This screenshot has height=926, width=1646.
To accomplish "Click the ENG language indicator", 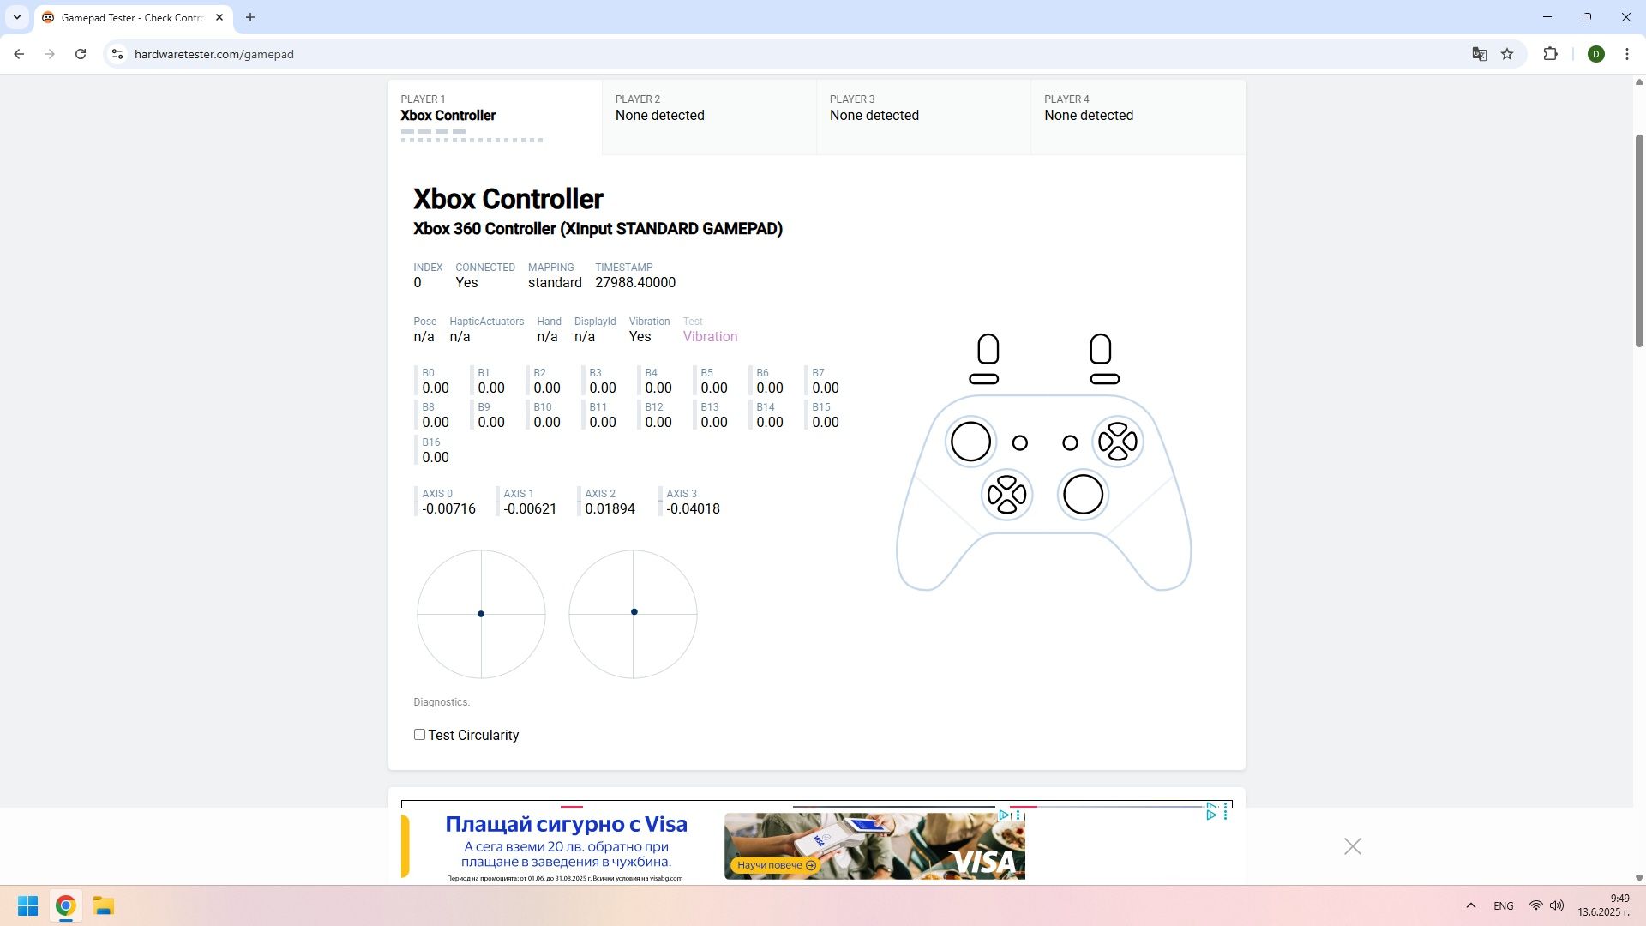I will click(x=1503, y=905).
